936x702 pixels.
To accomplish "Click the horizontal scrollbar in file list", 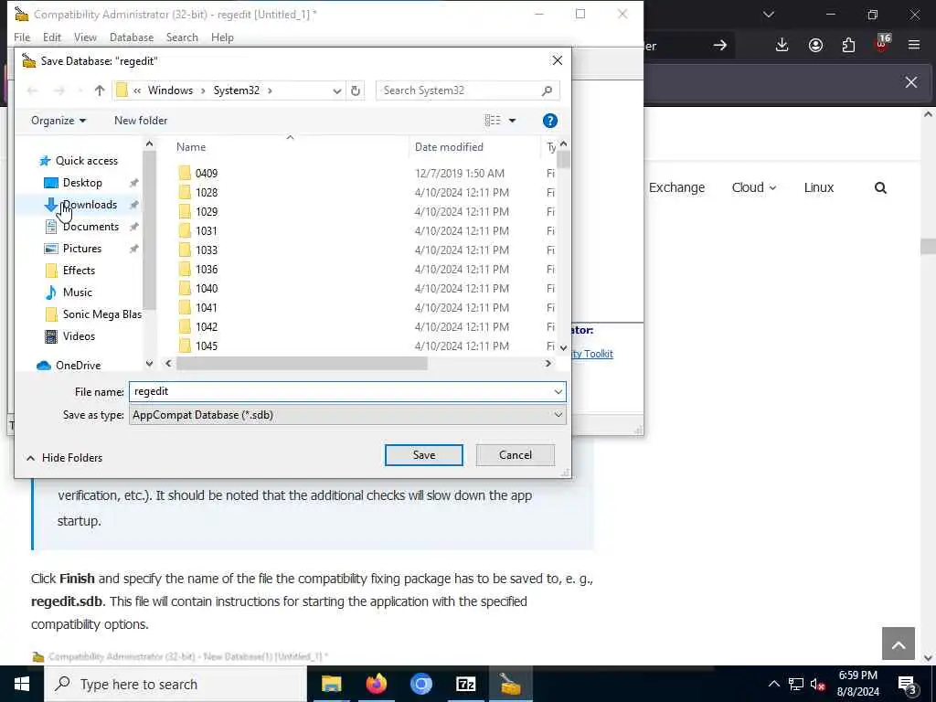I will [x=302, y=364].
